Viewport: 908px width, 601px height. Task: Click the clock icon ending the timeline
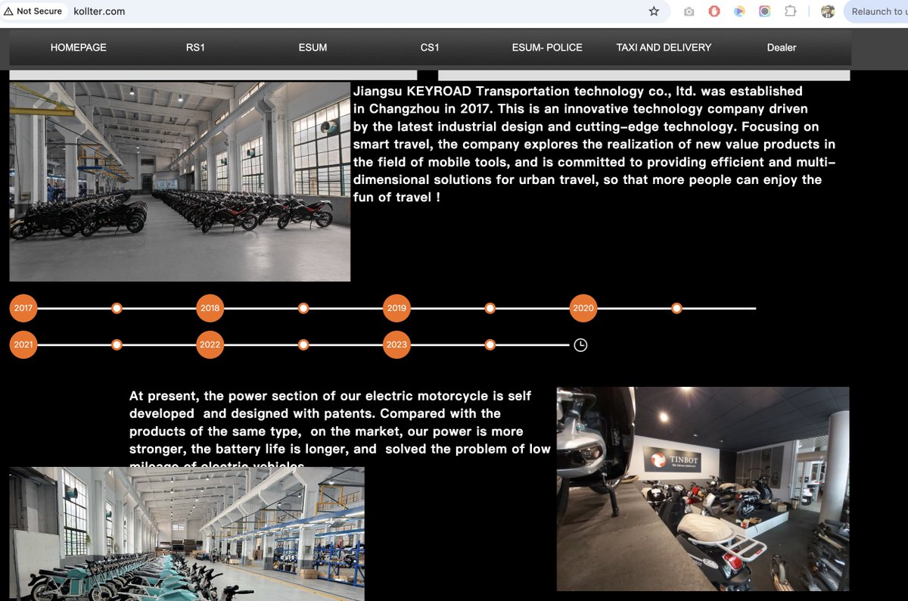(x=580, y=345)
